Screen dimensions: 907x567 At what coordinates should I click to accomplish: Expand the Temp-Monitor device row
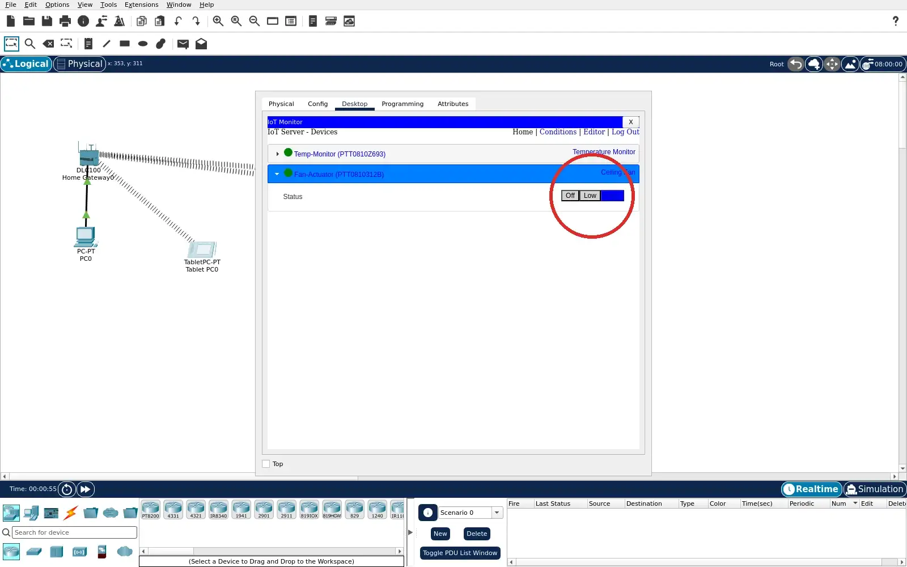click(277, 154)
